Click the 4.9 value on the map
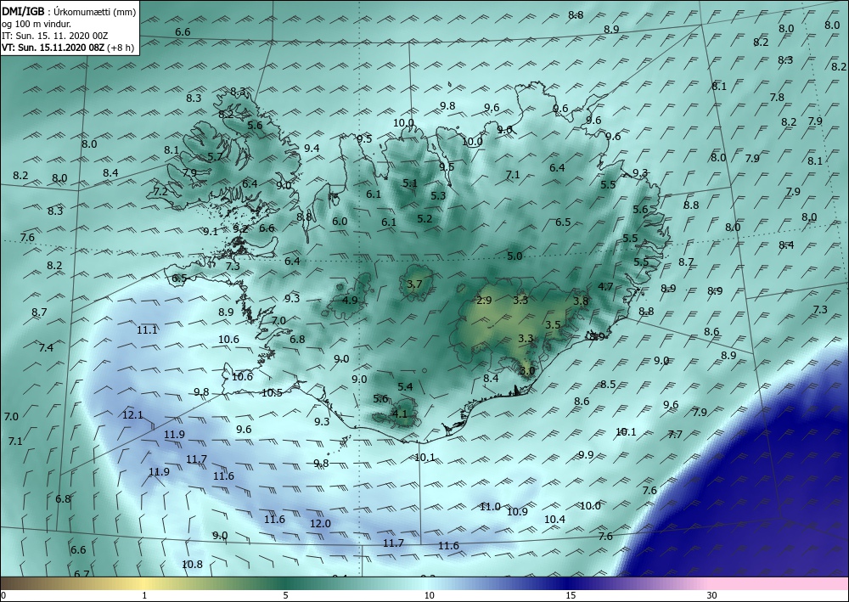Viewport: 849px width, 602px height. tap(351, 300)
